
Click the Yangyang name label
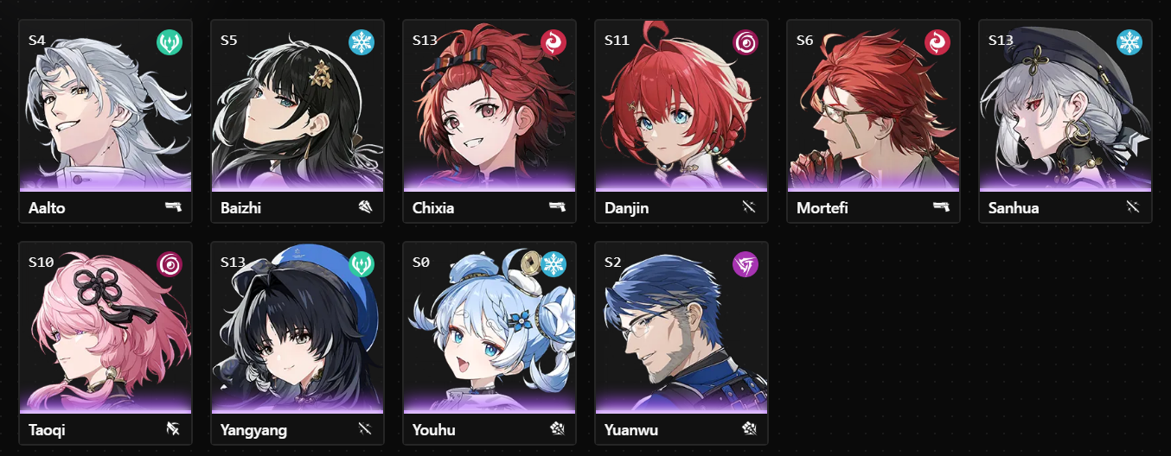pos(253,430)
